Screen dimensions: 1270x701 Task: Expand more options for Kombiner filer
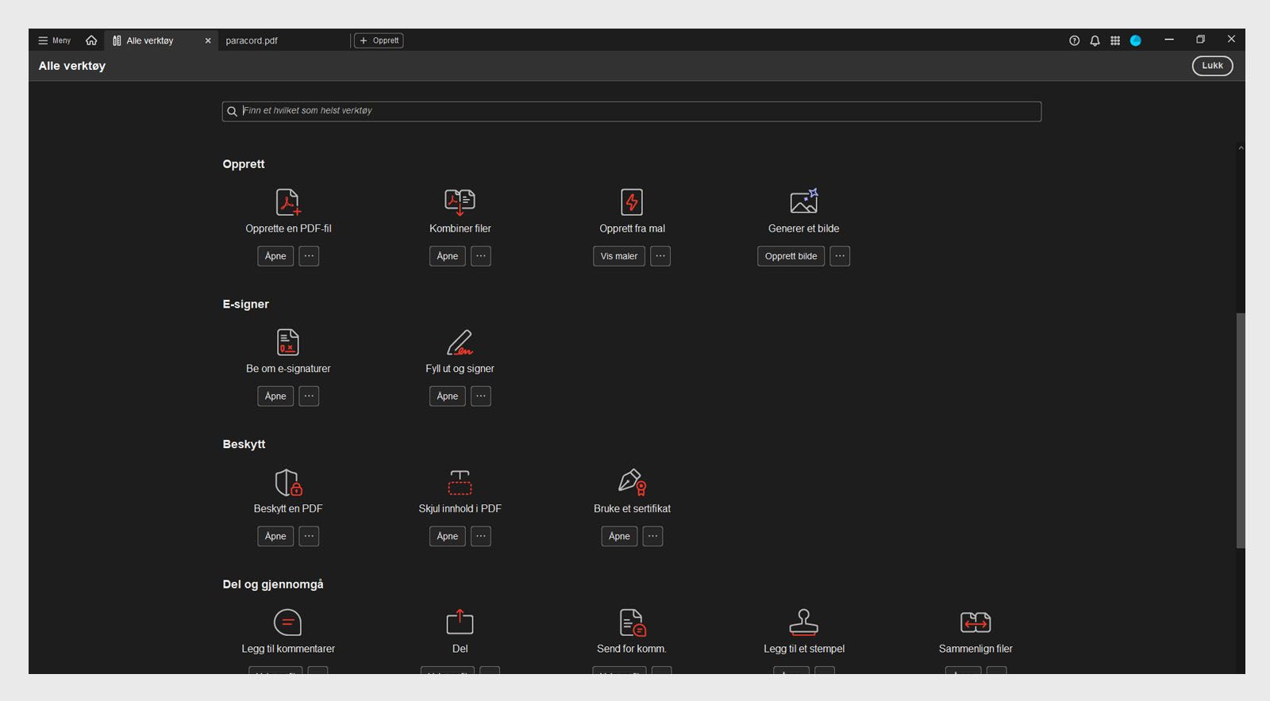(481, 256)
